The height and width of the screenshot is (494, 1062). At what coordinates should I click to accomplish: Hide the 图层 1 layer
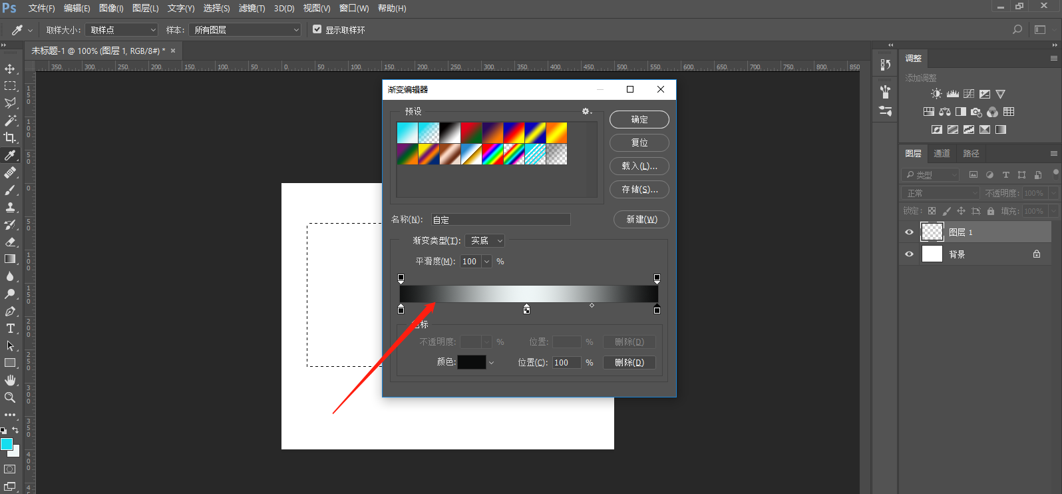pos(909,232)
